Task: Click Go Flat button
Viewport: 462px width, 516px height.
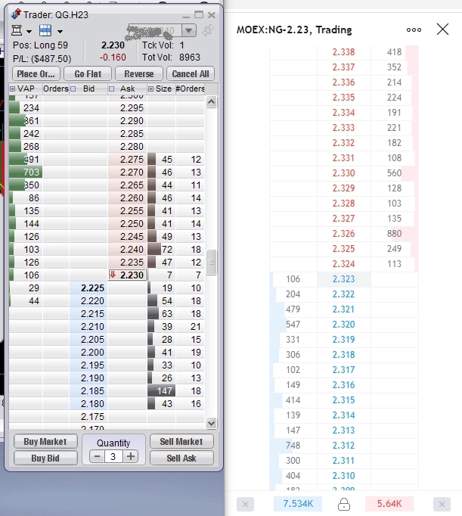Action: click(x=88, y=73)
